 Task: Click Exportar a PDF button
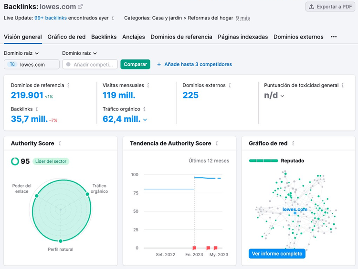coord(330,7)
